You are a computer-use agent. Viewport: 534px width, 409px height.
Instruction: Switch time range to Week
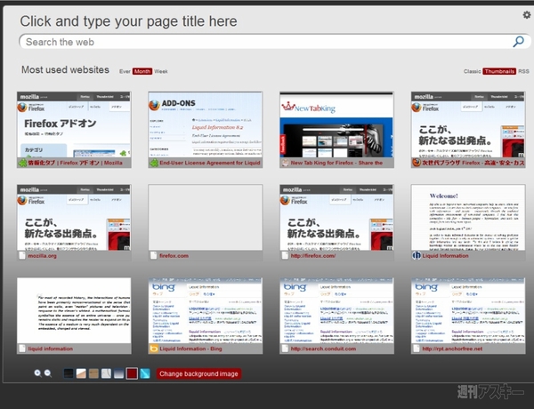point(160,71)
